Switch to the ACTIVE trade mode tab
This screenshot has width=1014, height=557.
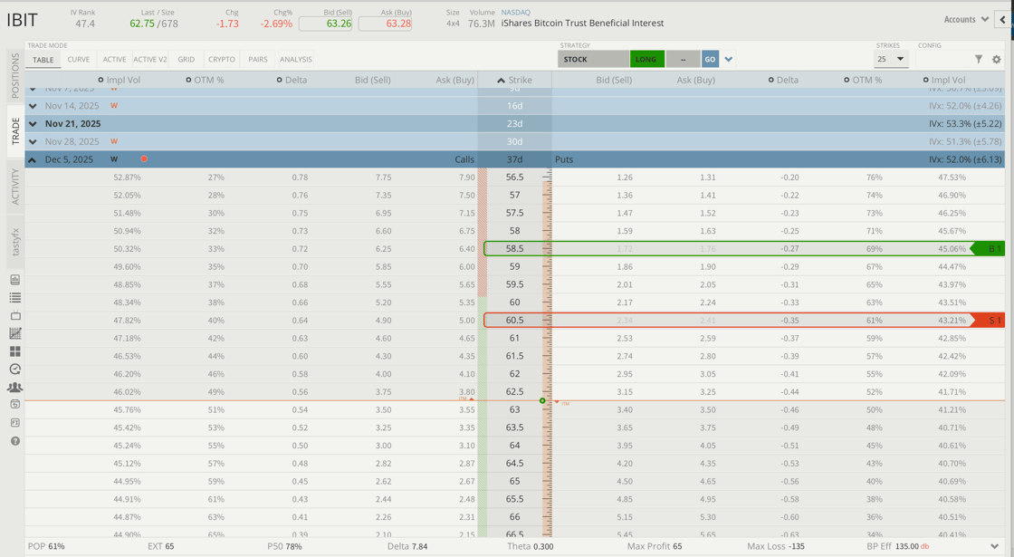click(114, 60)
